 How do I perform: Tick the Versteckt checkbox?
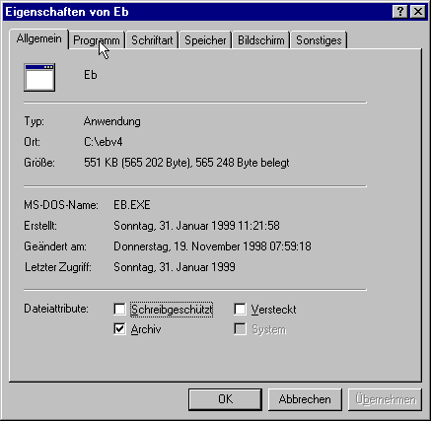pos(240,309)
